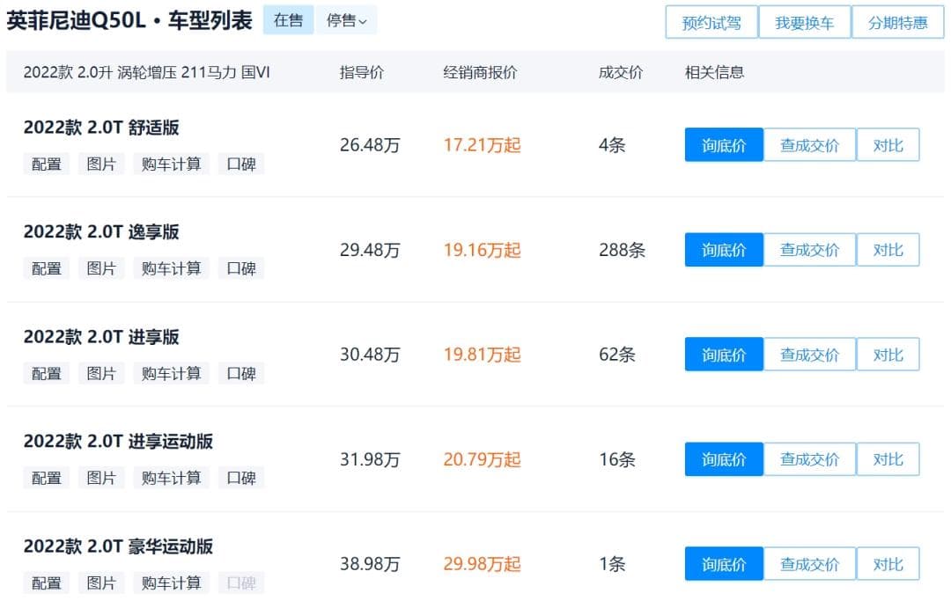Click the 17.21万起 dealer price
This screenshot has width=951, height=608.
point(482,145)
